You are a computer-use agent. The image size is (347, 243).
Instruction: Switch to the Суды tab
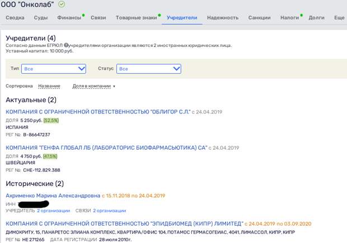pyautogui.click(x=41, y=18)
